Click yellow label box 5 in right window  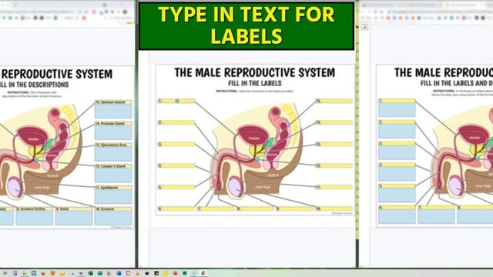[x=397, y=186]
